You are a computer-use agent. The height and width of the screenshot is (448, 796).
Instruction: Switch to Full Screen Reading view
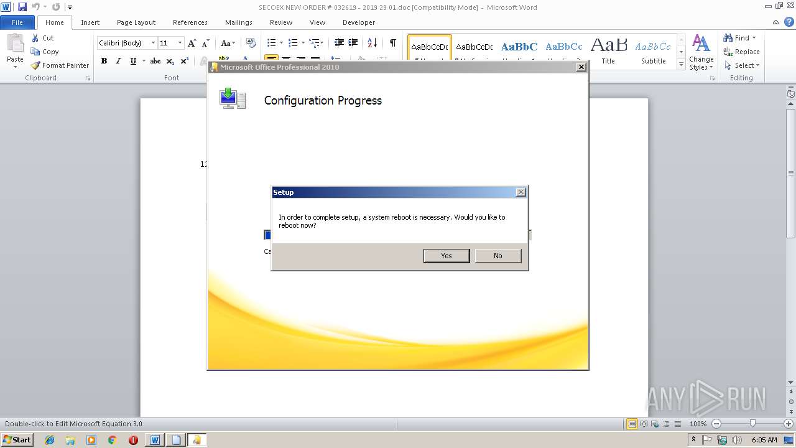tap(643, 424)
